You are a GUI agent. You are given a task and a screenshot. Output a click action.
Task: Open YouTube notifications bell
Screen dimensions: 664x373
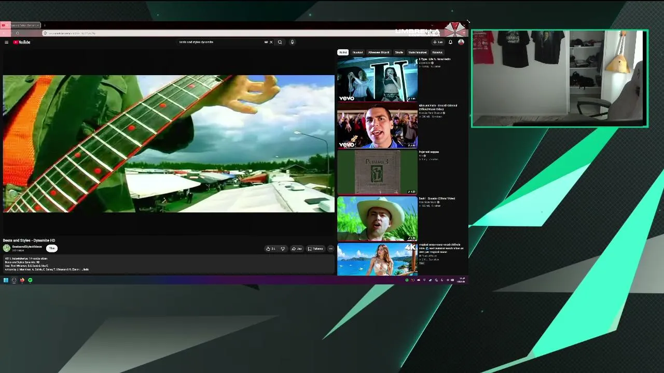450,42
